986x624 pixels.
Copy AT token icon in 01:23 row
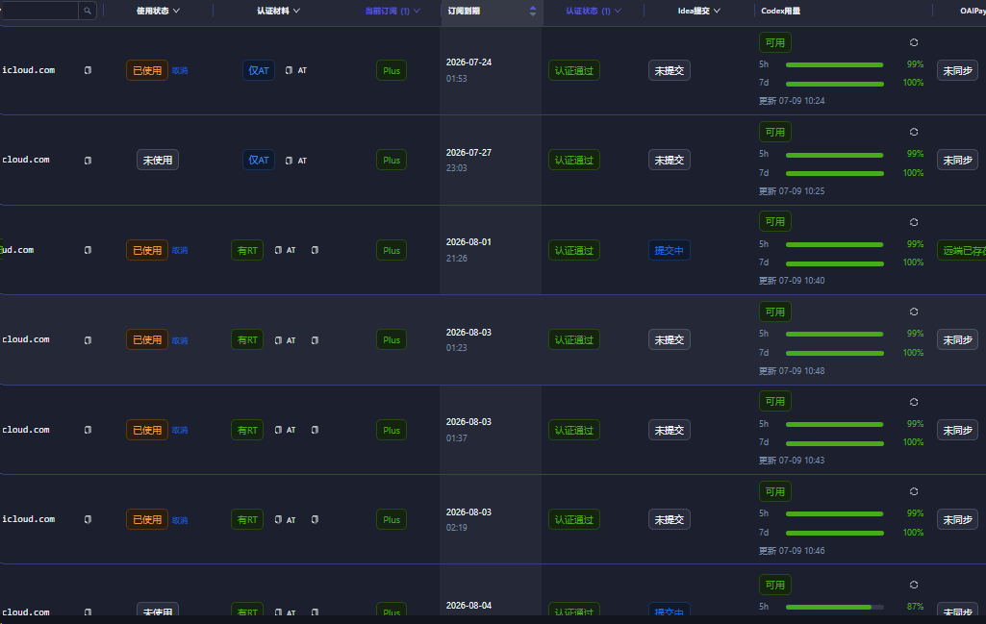pyautogui.click(x=278, y=340)
